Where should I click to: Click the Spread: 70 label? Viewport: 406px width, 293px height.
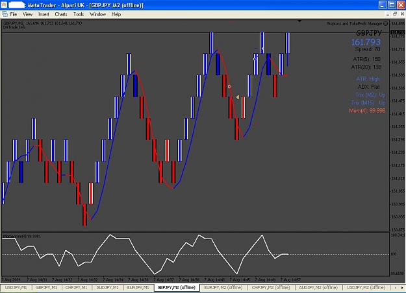(368, 49)
